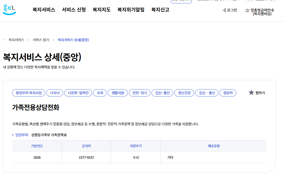
Task: Click the 기준연도 column header
Action: pos(37,146)
